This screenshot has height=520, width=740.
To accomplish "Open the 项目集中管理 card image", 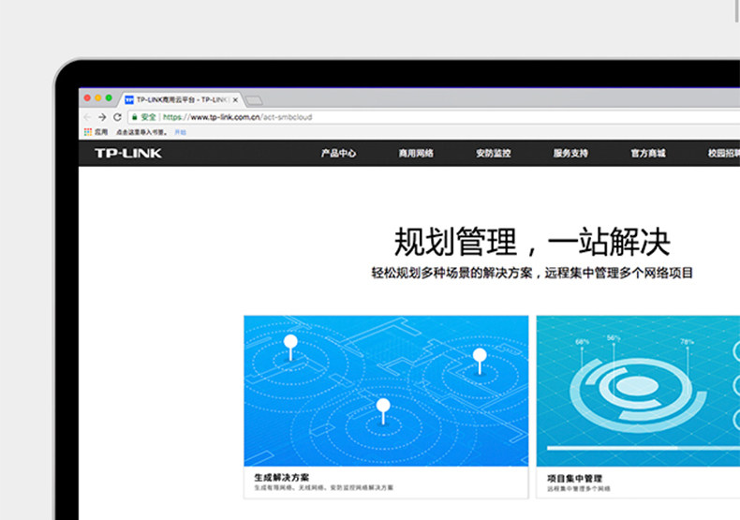I will click(x=638, y=391).
